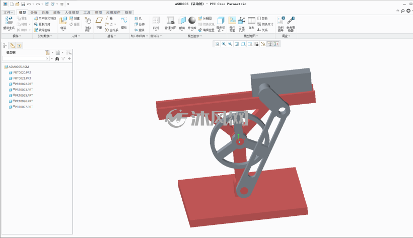Click the model tree search input field
This screenshot has width=413, height=238.
pos(26,59)
